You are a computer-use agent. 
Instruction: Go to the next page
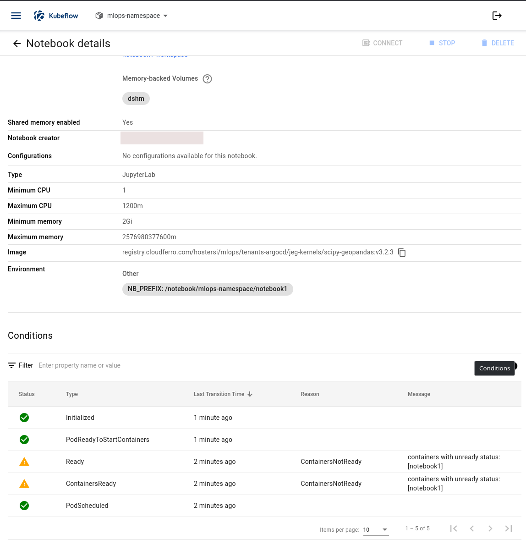click(x=490, y=528)
